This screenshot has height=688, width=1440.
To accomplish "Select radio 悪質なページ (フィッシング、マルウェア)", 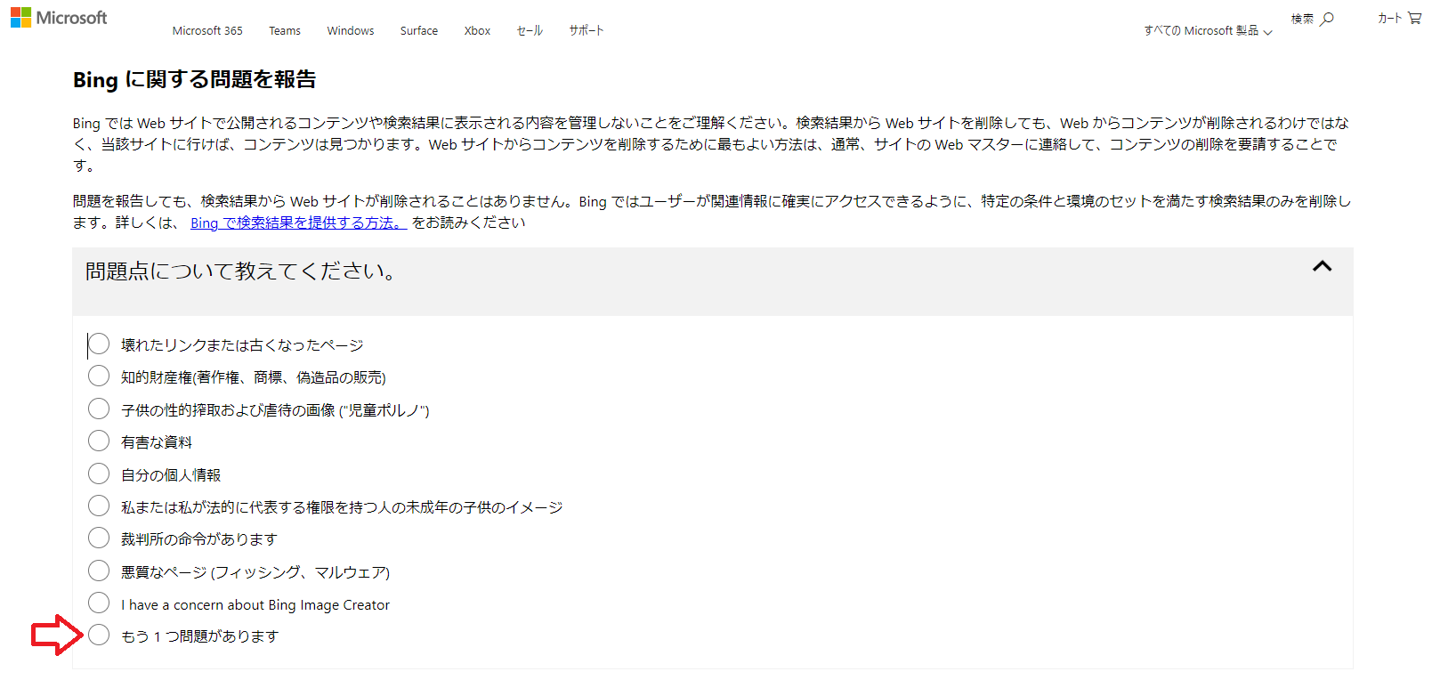I will pos(99,571).
